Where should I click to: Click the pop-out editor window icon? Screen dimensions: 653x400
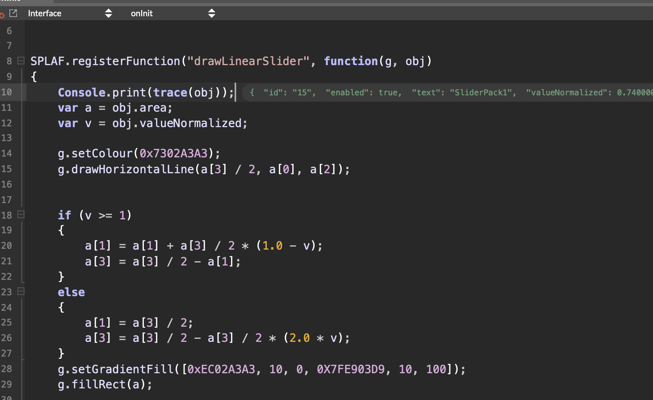(x=13, y=14)
